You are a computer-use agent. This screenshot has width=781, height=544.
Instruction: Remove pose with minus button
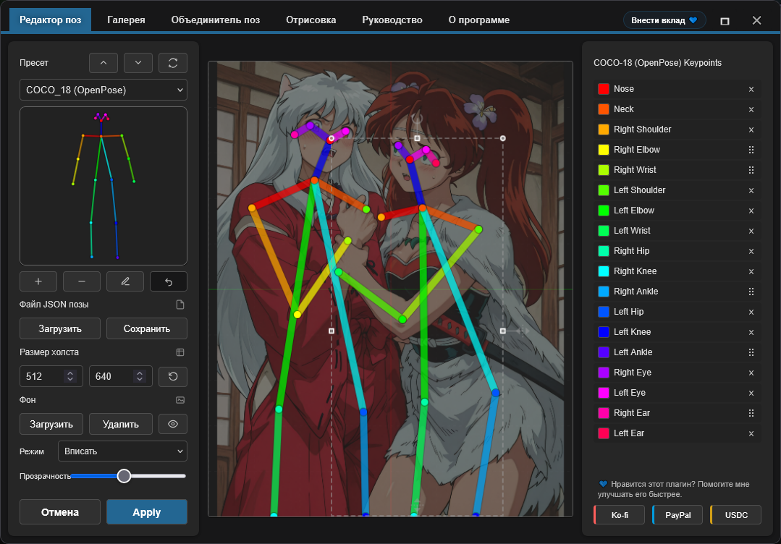coord(82,281)
